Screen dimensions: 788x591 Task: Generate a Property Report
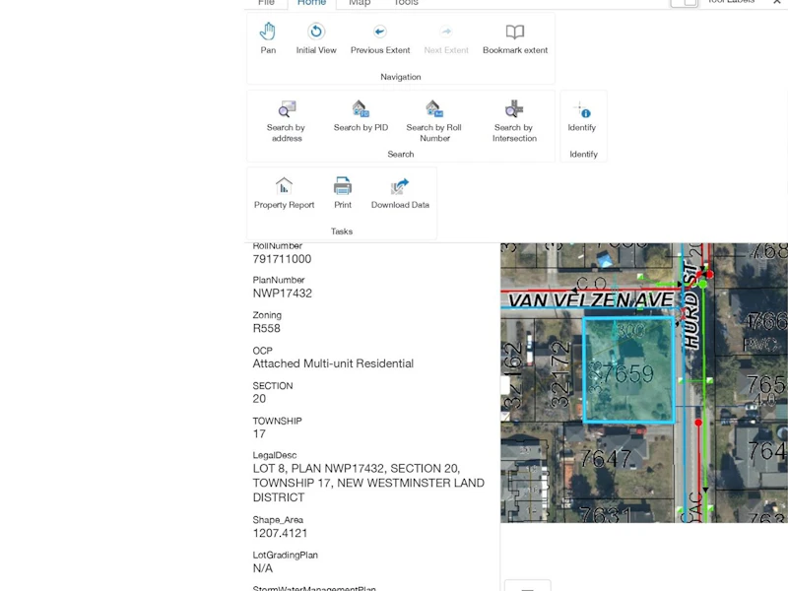[284, 193]
